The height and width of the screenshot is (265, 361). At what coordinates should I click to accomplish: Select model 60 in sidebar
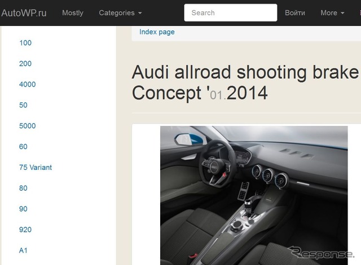coord(23,146)
